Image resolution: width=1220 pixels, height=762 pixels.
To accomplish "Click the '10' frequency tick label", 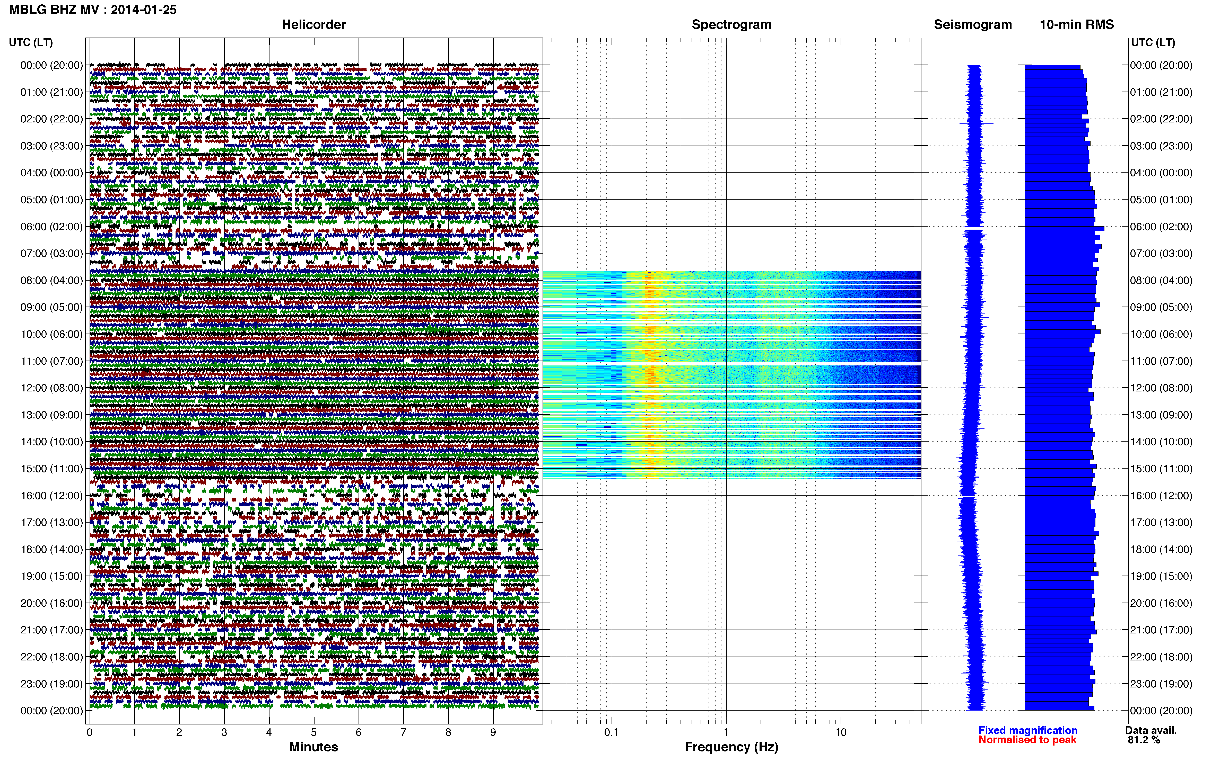I will tap(840, 732).
